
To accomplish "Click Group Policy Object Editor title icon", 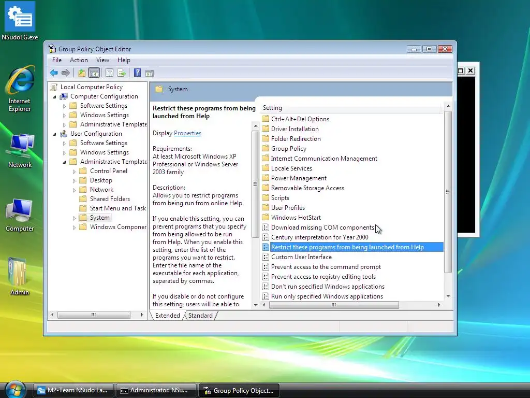I will (x=52, y=49).
